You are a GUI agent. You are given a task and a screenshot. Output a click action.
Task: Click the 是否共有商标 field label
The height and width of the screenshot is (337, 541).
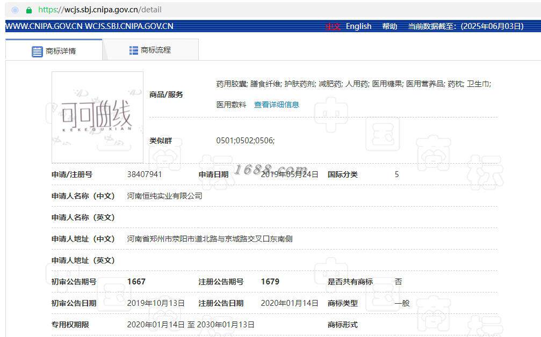pos(350,282)
